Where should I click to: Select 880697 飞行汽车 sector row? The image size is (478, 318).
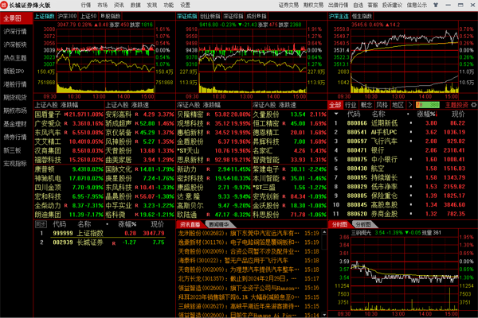click(x=402, y=142)
